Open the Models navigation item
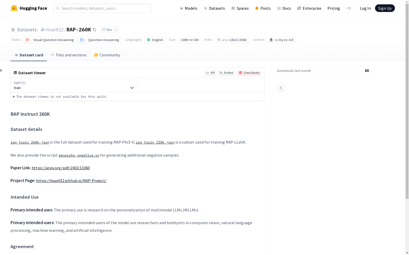The image size is (409, 255). click(188, 8)
